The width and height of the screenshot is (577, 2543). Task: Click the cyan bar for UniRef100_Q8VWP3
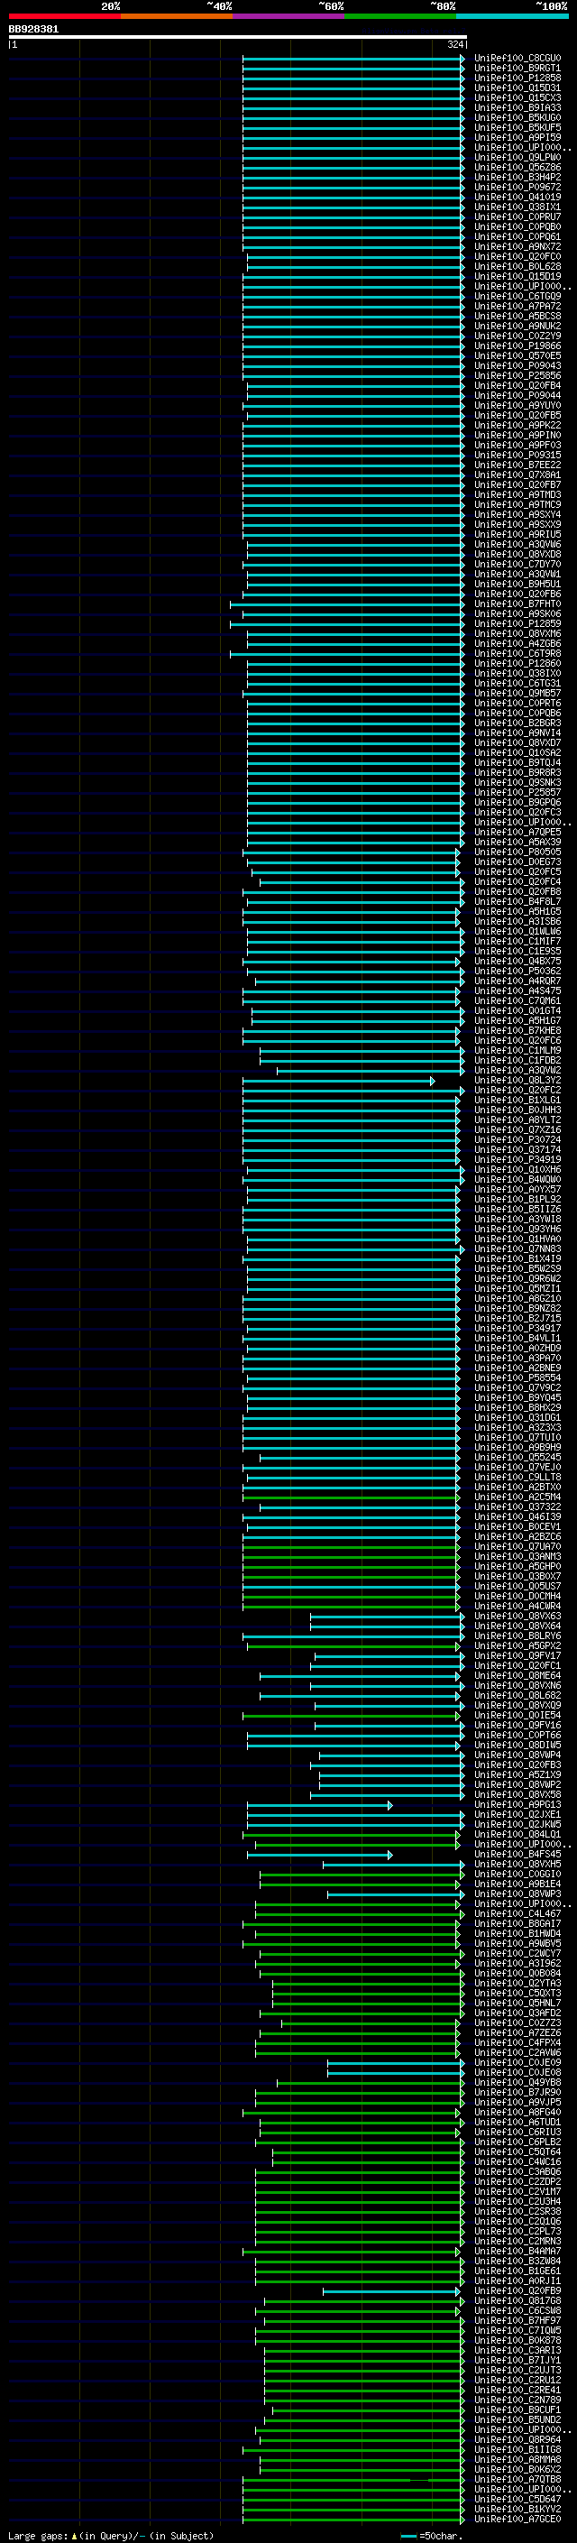click(396, 1893)
